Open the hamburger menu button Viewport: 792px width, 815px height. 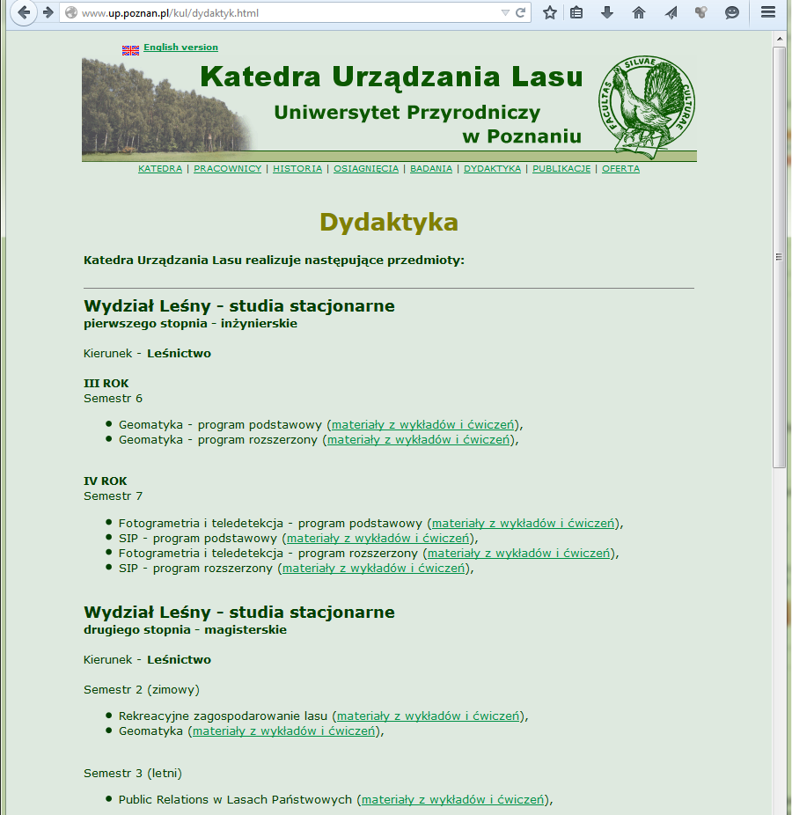tap(768, 12)
